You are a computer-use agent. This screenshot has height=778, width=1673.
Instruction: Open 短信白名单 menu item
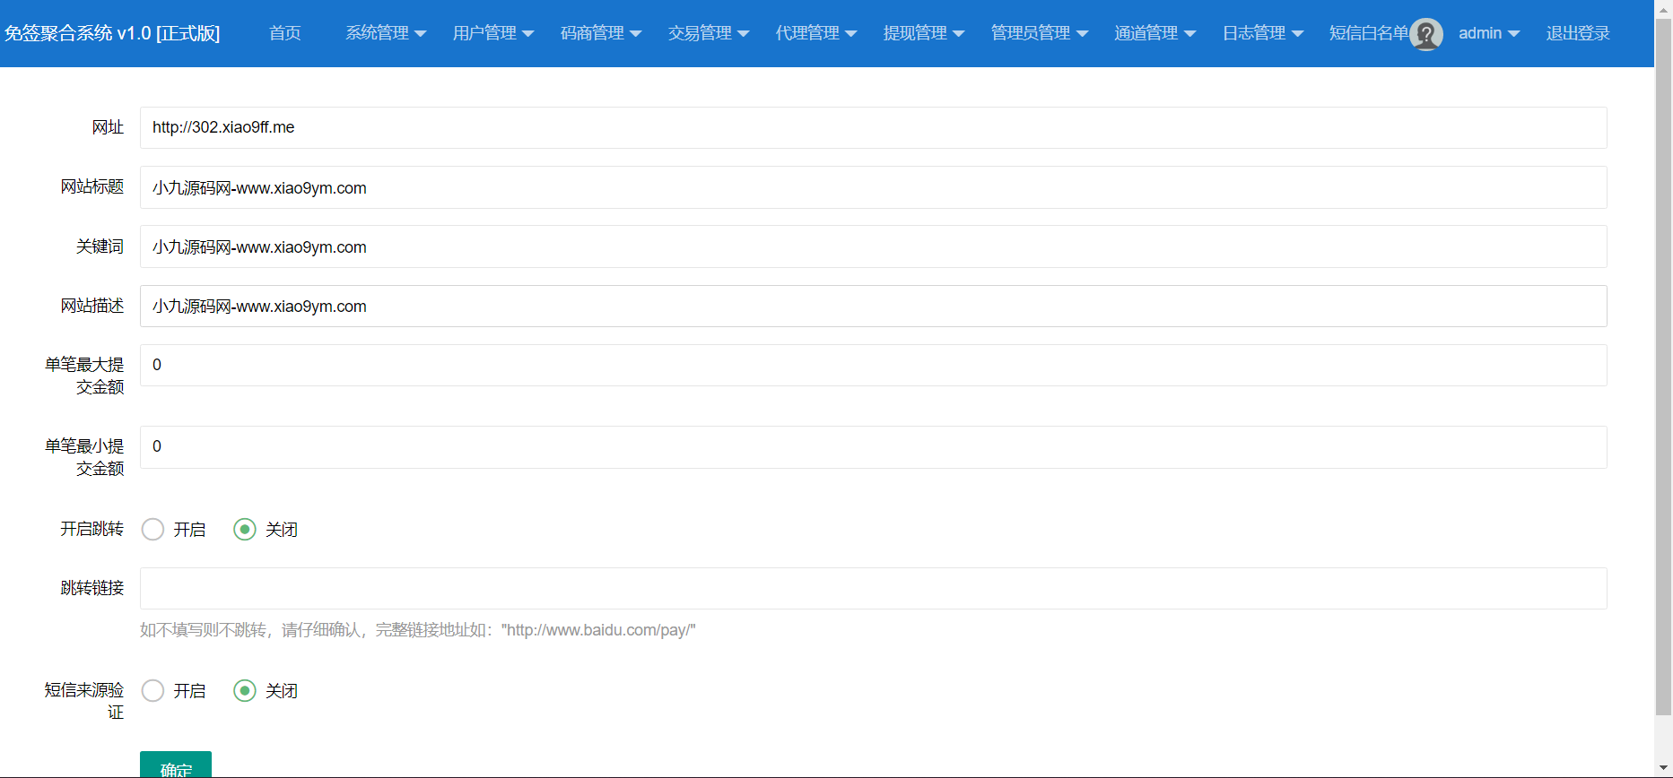[1369, 33]
